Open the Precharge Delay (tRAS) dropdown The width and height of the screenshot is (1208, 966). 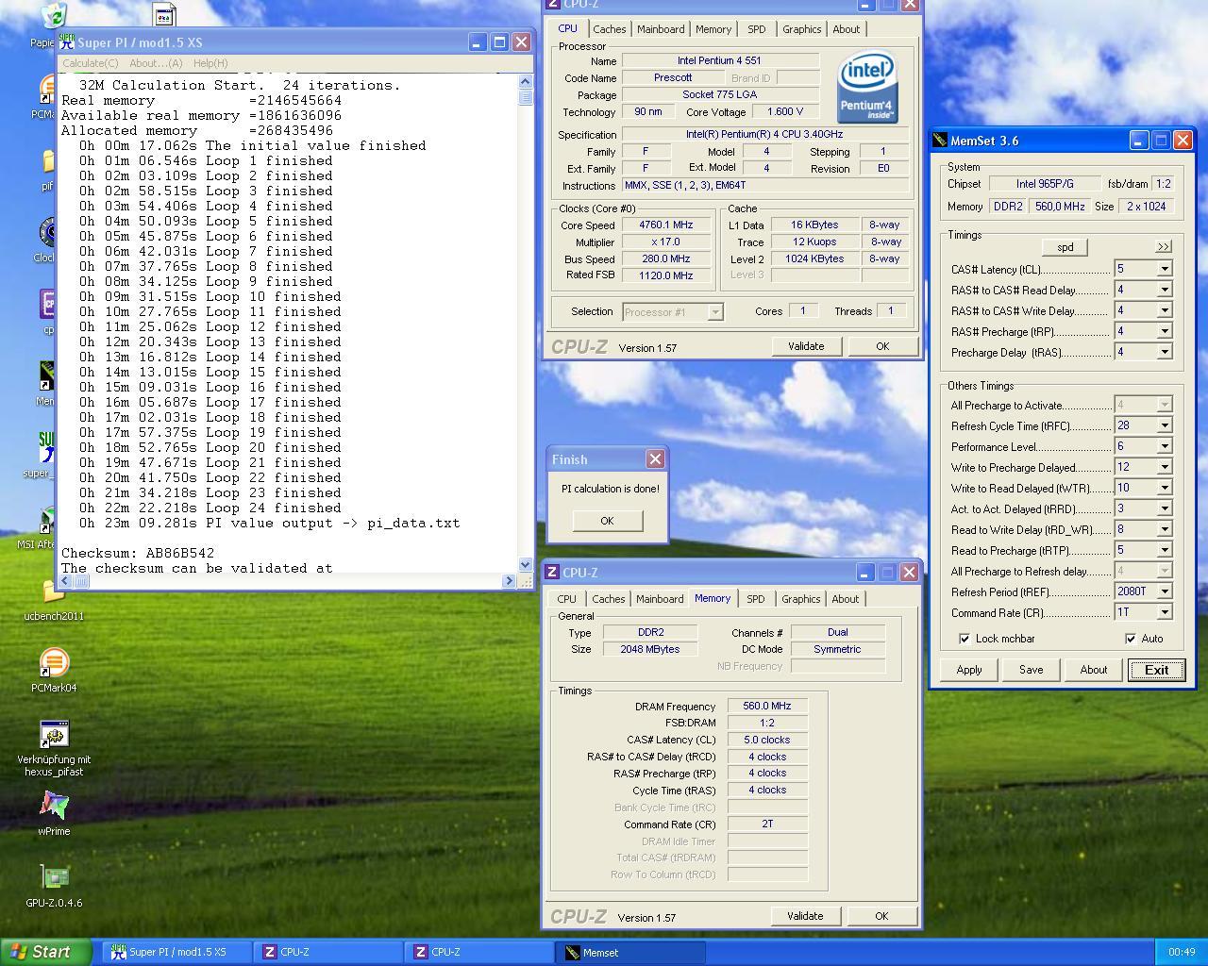click(x=1165, y=352)
